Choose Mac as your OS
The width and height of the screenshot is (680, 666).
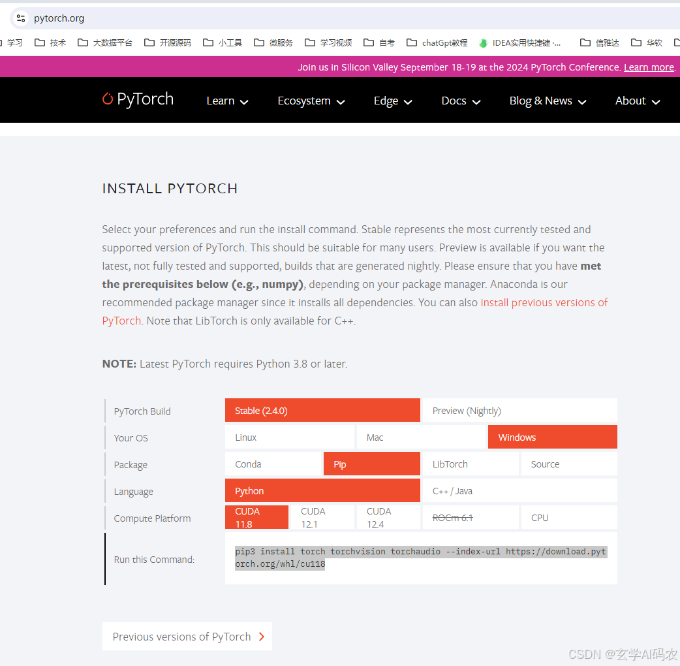pos(421,437)
